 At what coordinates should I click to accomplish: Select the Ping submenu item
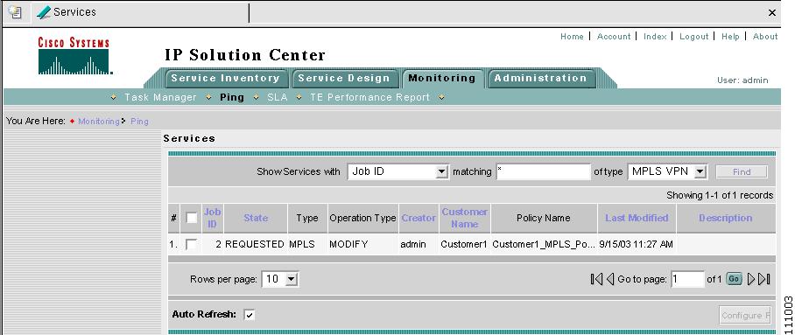[232, 97]
